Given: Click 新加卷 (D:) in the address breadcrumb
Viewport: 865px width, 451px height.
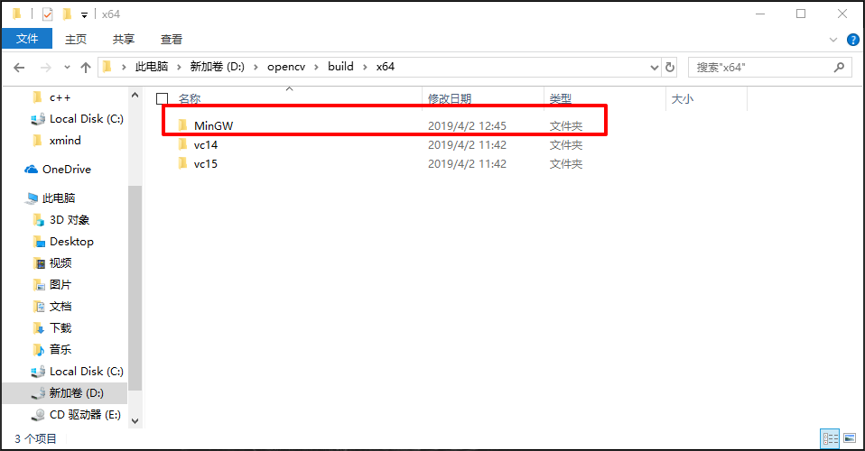Looking at the screenshot, I should (218, 67).
